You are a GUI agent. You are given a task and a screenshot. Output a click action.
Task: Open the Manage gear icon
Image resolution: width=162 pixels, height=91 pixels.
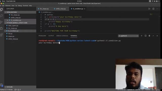click(x=2, y=85)
